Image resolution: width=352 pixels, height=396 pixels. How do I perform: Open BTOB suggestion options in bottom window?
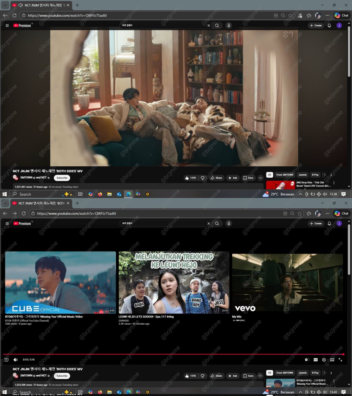tap(334, 381)
